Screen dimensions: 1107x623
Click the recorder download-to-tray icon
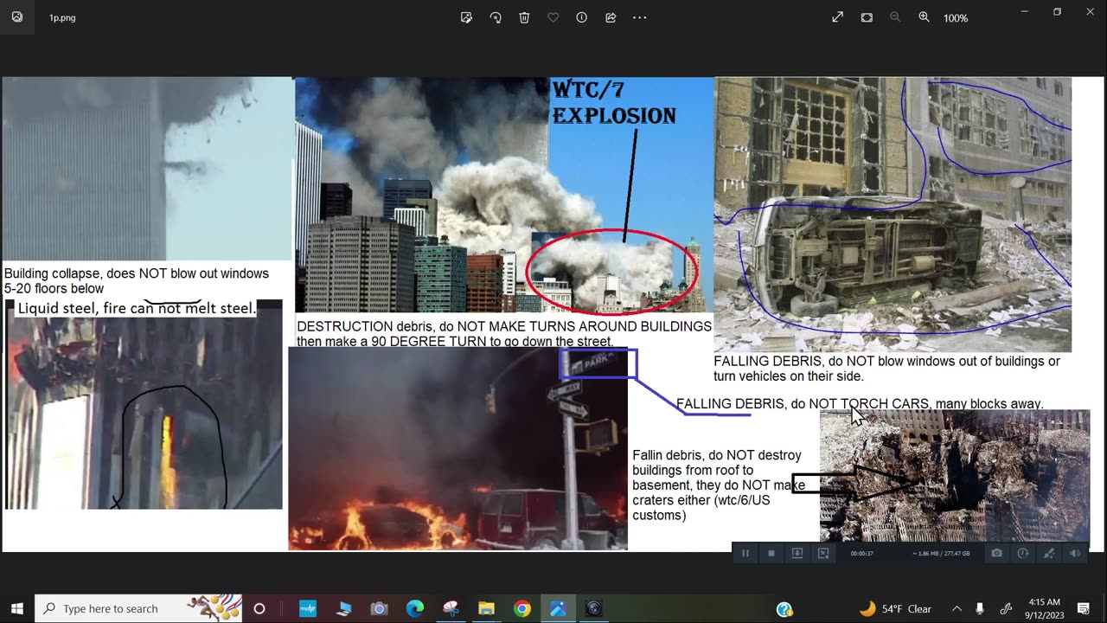click(x=797, y=553)
